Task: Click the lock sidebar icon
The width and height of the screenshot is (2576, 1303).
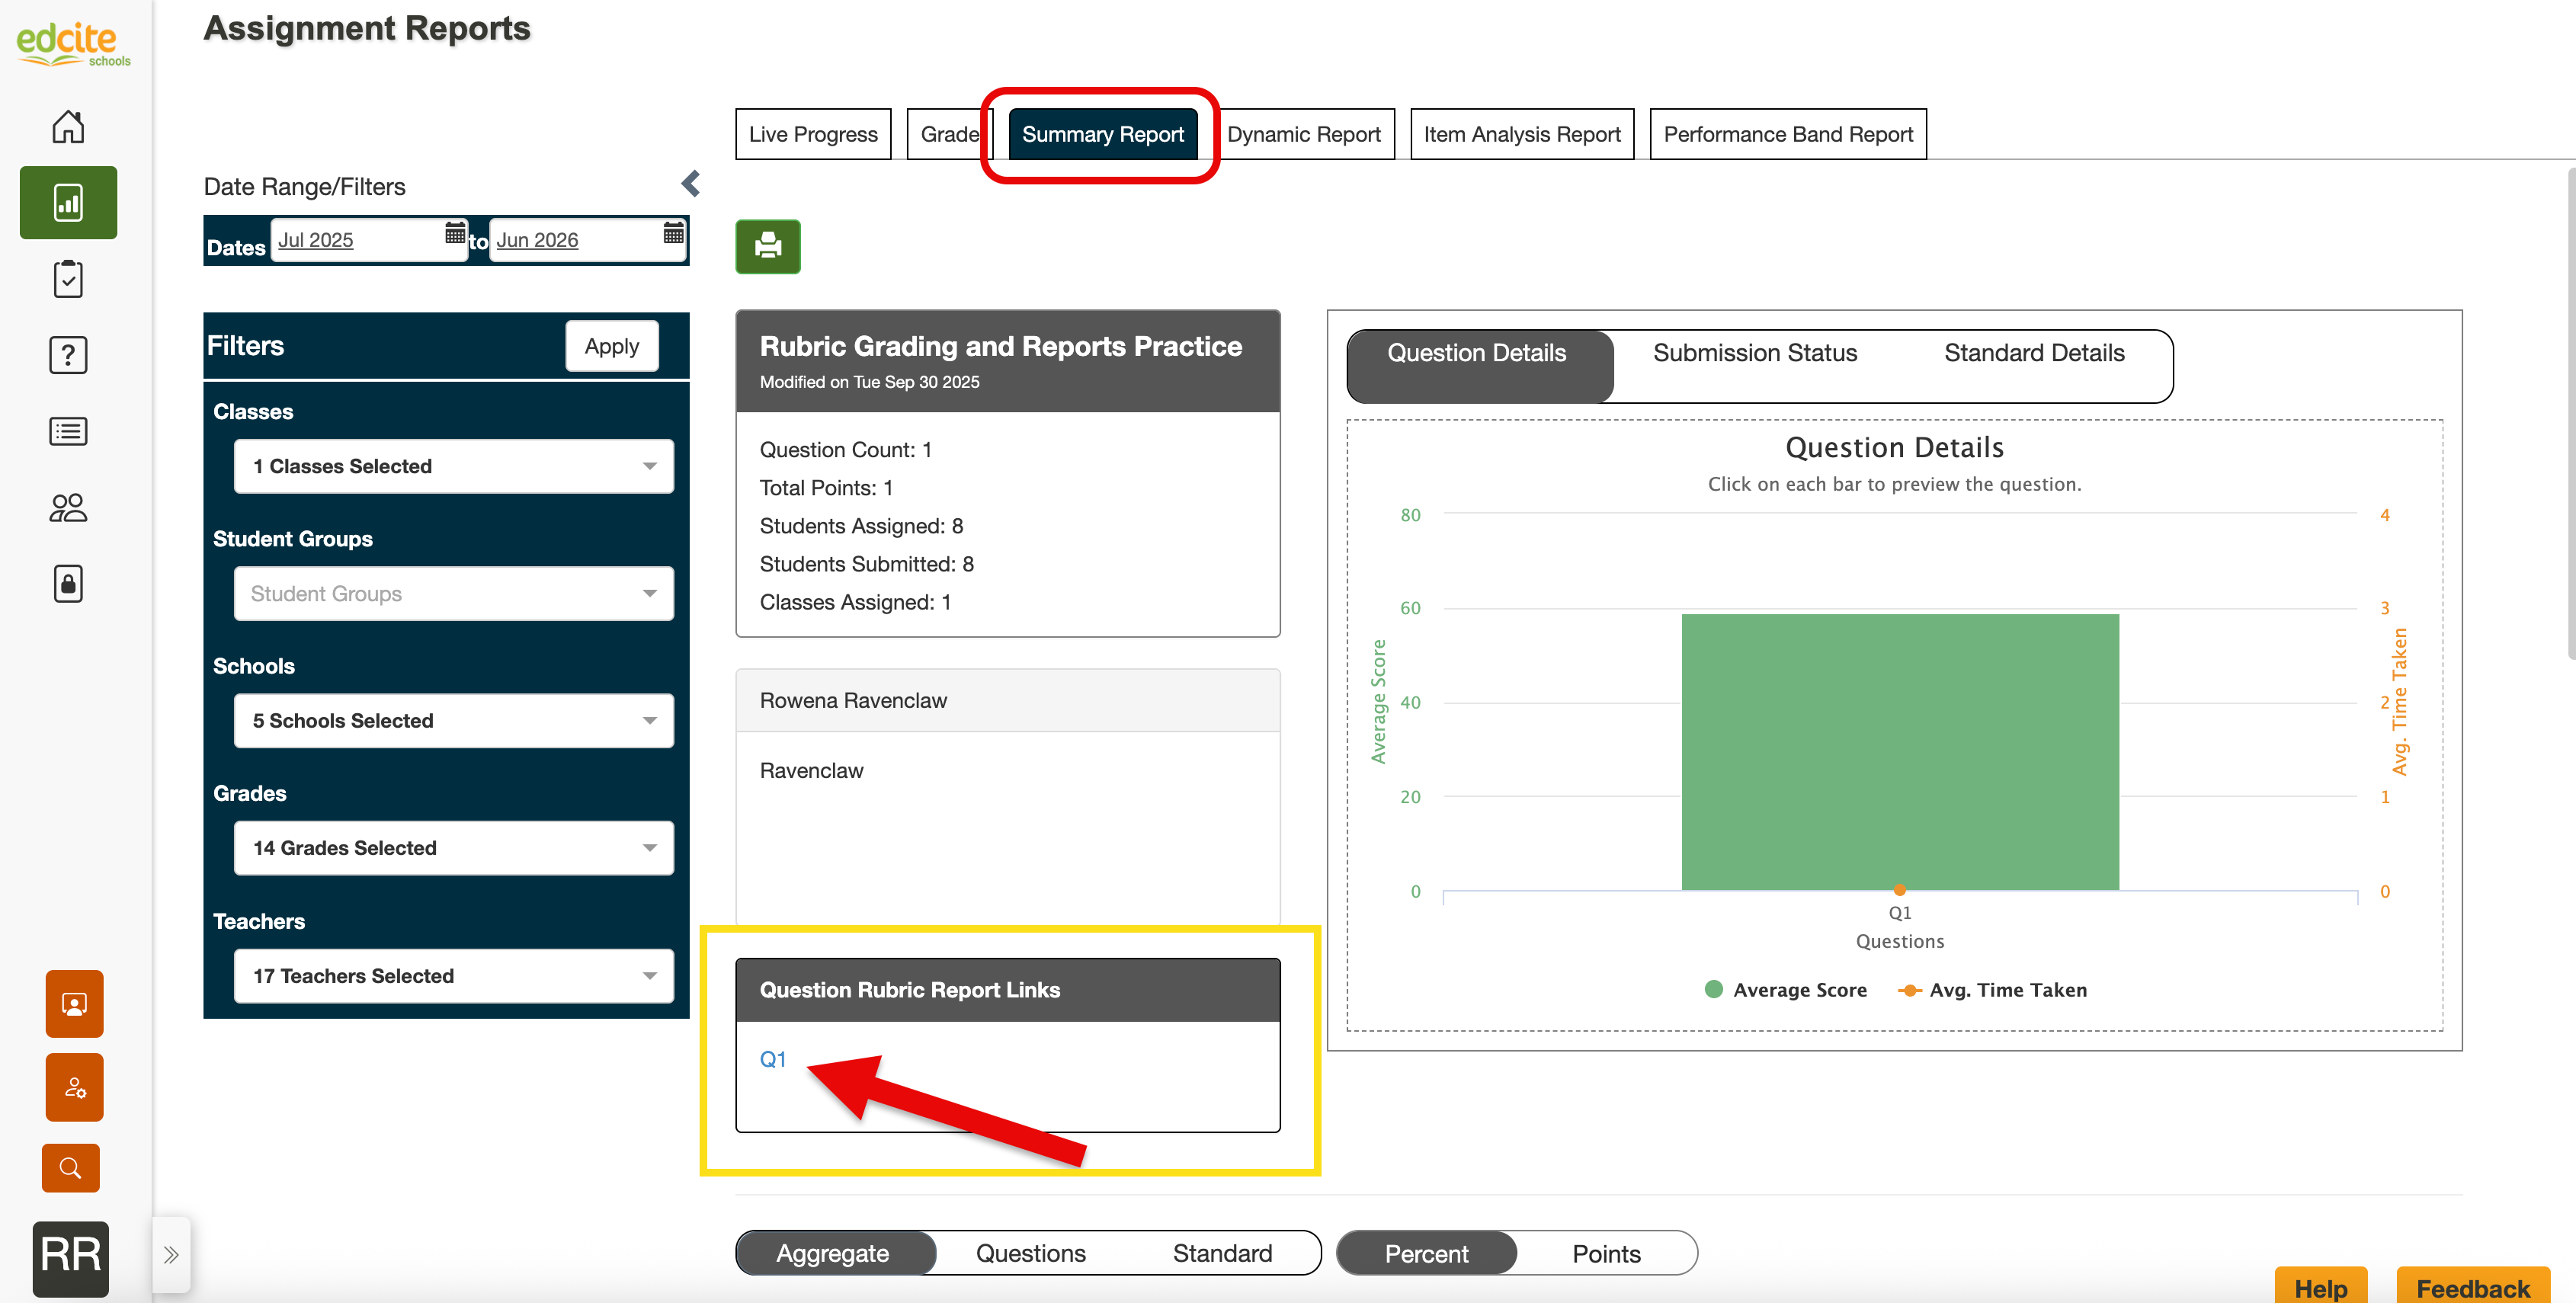Action: pyautogui.click(x=68, y=584)
